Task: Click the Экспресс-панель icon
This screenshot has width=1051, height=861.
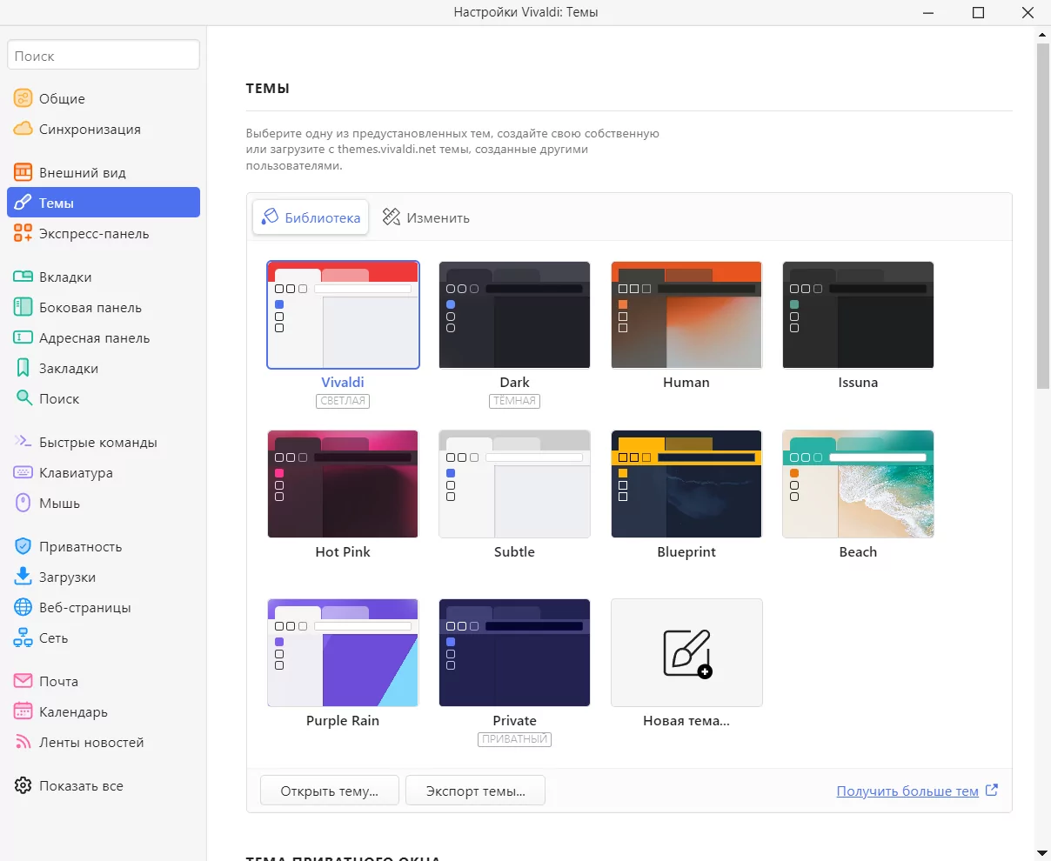Action: click(x=23, y=233)
